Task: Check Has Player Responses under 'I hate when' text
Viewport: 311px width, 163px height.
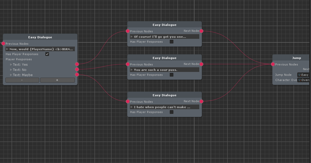Action: coord(172,112)
